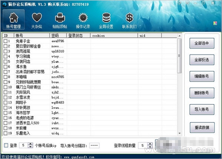Viewport: 222px width, 159px height.
Task: Click the skin color icon at right
Action: [x=215, y=23]
